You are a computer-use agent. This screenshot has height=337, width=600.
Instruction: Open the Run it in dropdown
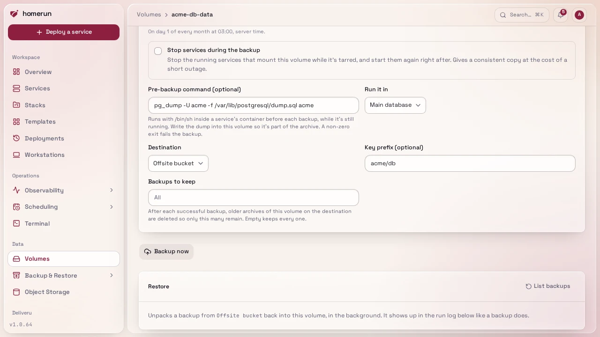click(x=395, y=105)
